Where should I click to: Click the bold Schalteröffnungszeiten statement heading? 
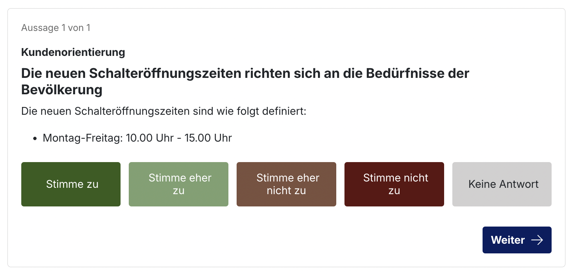click(x=245, y=82)
